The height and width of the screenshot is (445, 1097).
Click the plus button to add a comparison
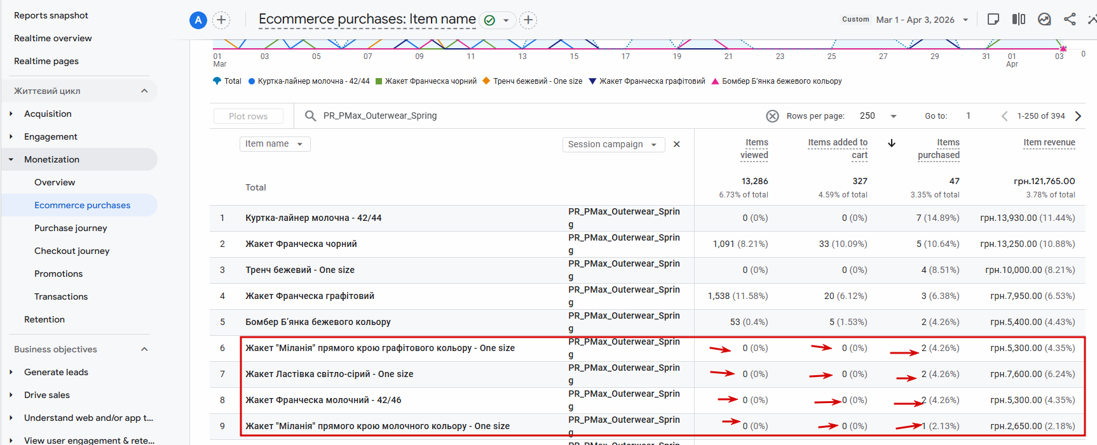coord(221,20)
